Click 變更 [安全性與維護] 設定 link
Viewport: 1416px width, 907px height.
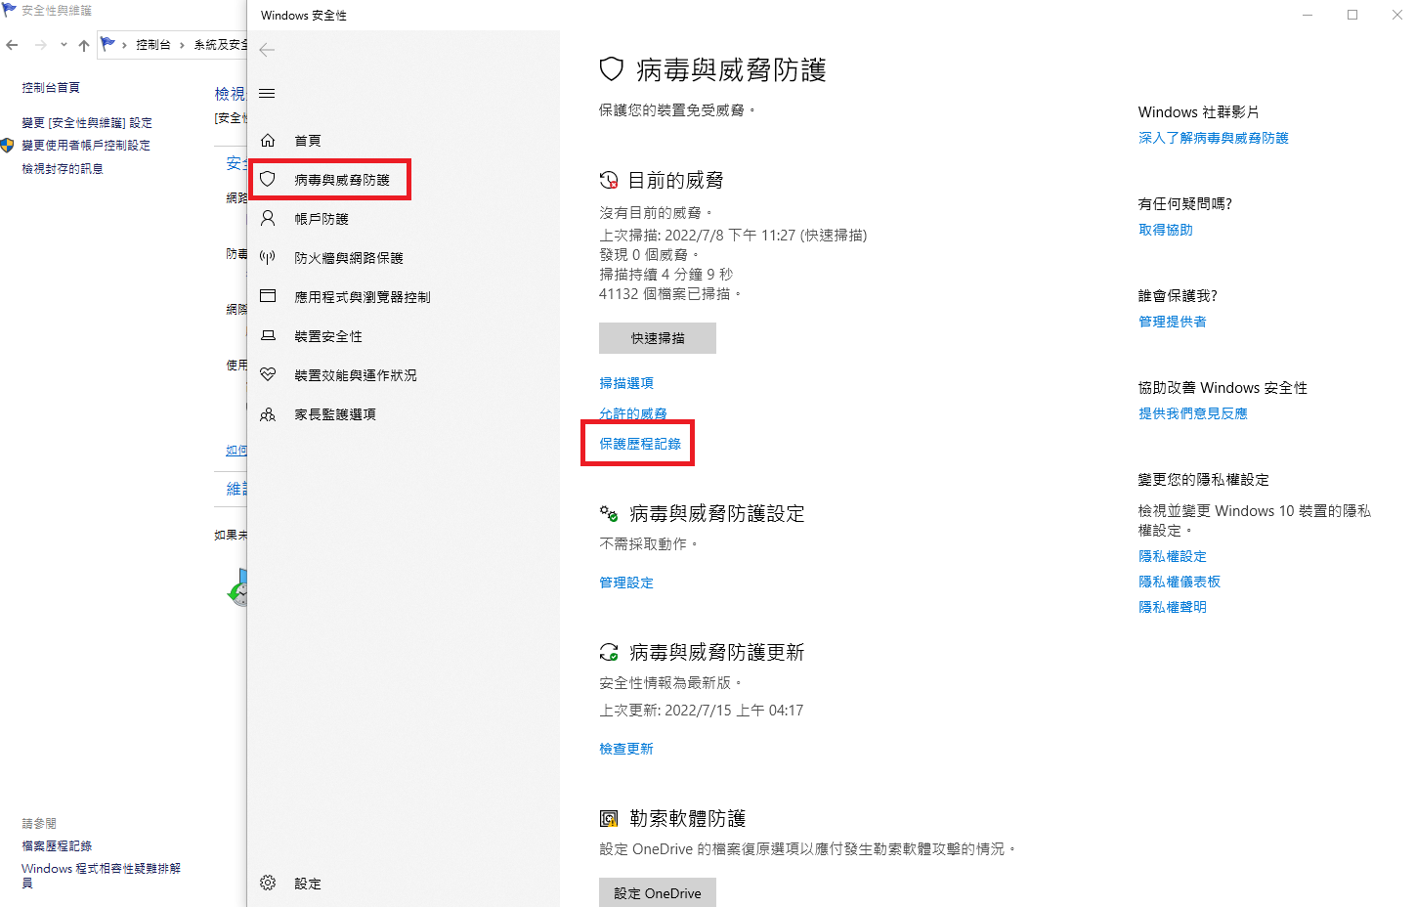[x=87, y=123]
